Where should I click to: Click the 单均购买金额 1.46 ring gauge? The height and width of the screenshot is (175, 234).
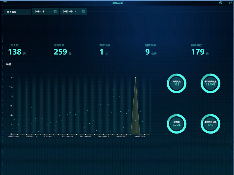pos(210,124)
